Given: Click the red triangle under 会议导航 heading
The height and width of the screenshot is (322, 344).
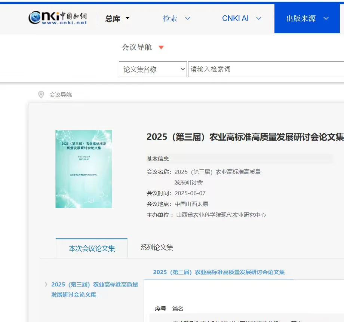Looking at the screenshot, I should coord(161,48).
